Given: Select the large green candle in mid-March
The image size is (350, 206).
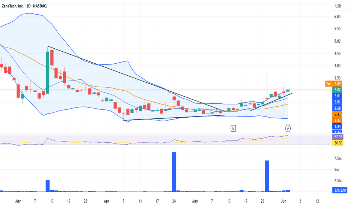Looking at the screenshot, I should pos(48,72).
